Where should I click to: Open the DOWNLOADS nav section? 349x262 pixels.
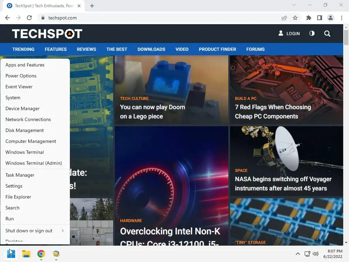(151, 49)
